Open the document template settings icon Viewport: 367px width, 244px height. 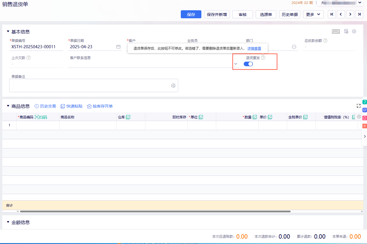346,31
